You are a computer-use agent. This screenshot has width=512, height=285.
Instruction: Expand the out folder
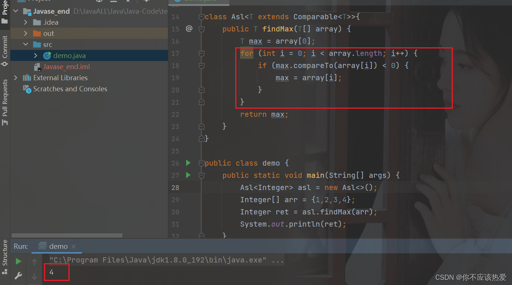click(x=26, y=33)
